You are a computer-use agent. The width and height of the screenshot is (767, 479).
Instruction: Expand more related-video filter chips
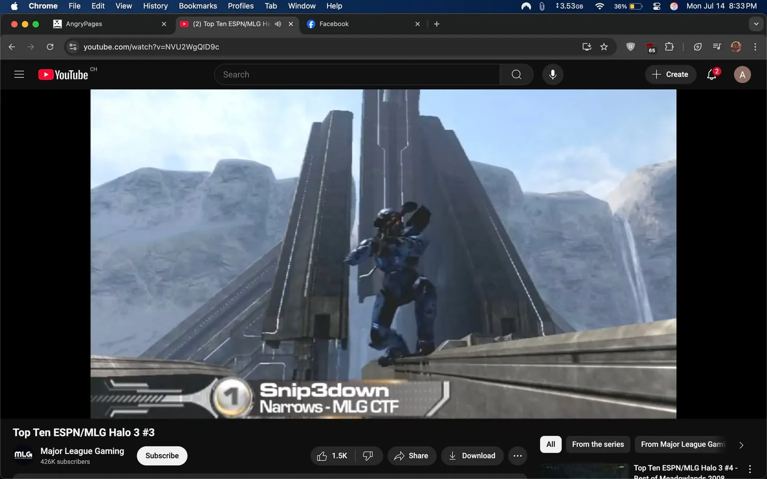741,445
